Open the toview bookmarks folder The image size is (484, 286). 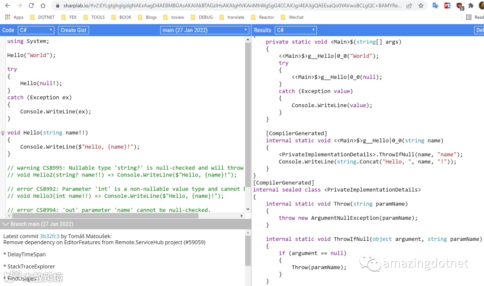click(173, 17)
